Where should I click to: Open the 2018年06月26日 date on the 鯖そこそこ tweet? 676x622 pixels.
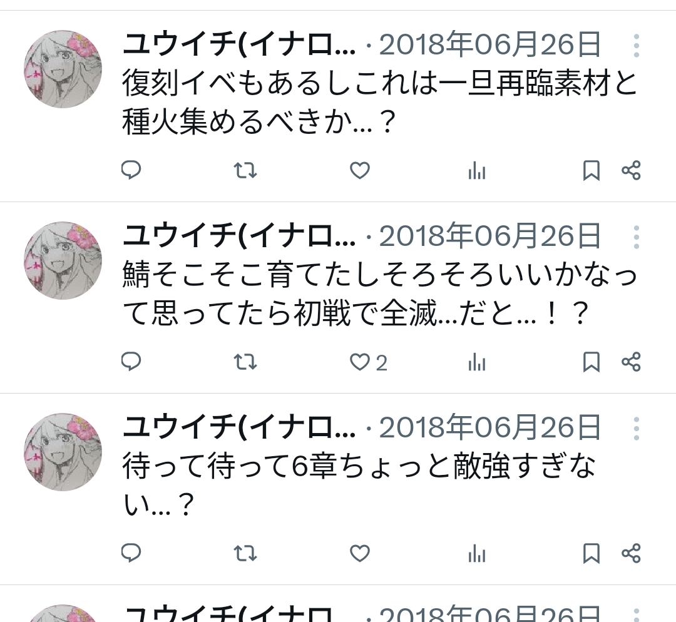click(x=489, y=236)
